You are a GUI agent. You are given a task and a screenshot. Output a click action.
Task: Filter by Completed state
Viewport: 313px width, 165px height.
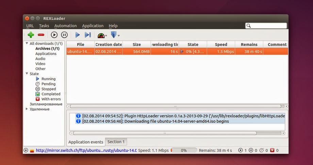[51, 94]
